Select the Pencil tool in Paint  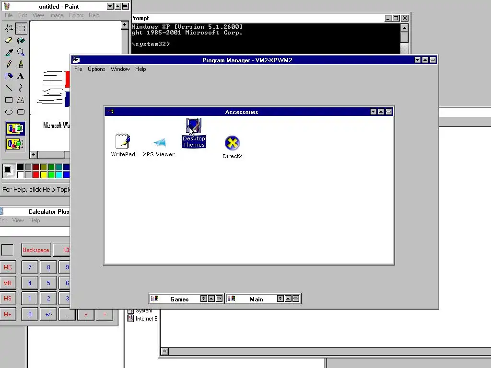tap(9, 64)
